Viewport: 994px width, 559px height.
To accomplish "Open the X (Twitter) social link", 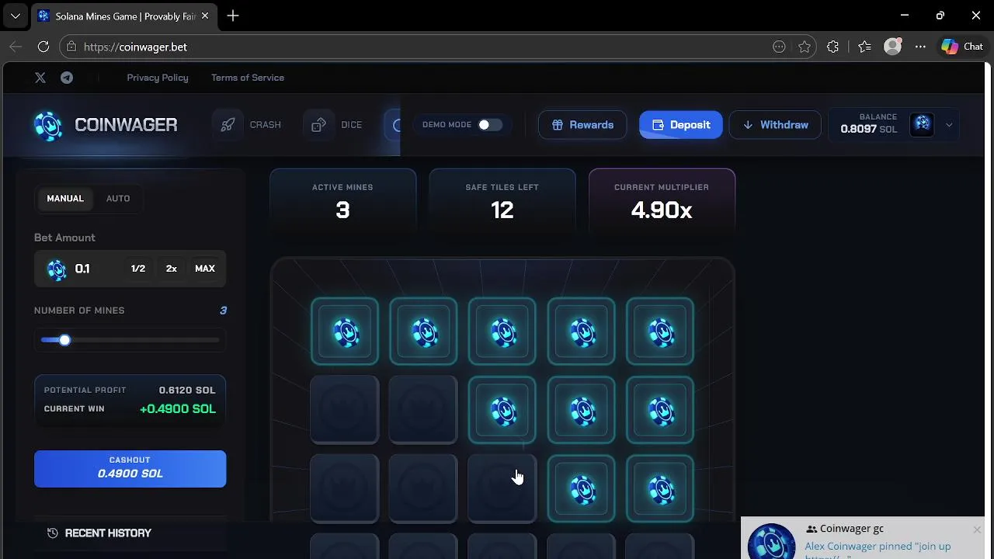I will (40, 78).
